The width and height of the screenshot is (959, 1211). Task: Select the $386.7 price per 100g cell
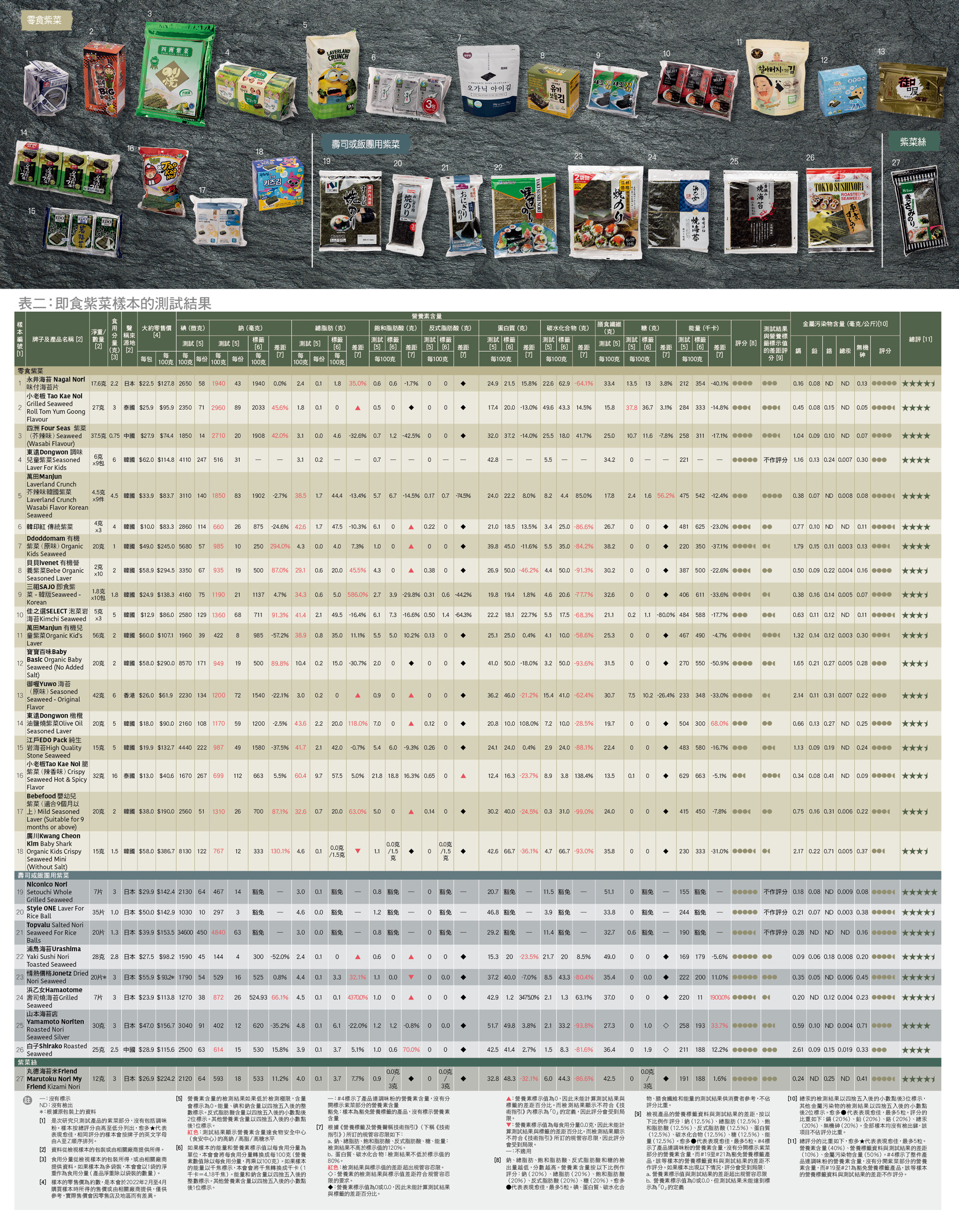(165, 851)
